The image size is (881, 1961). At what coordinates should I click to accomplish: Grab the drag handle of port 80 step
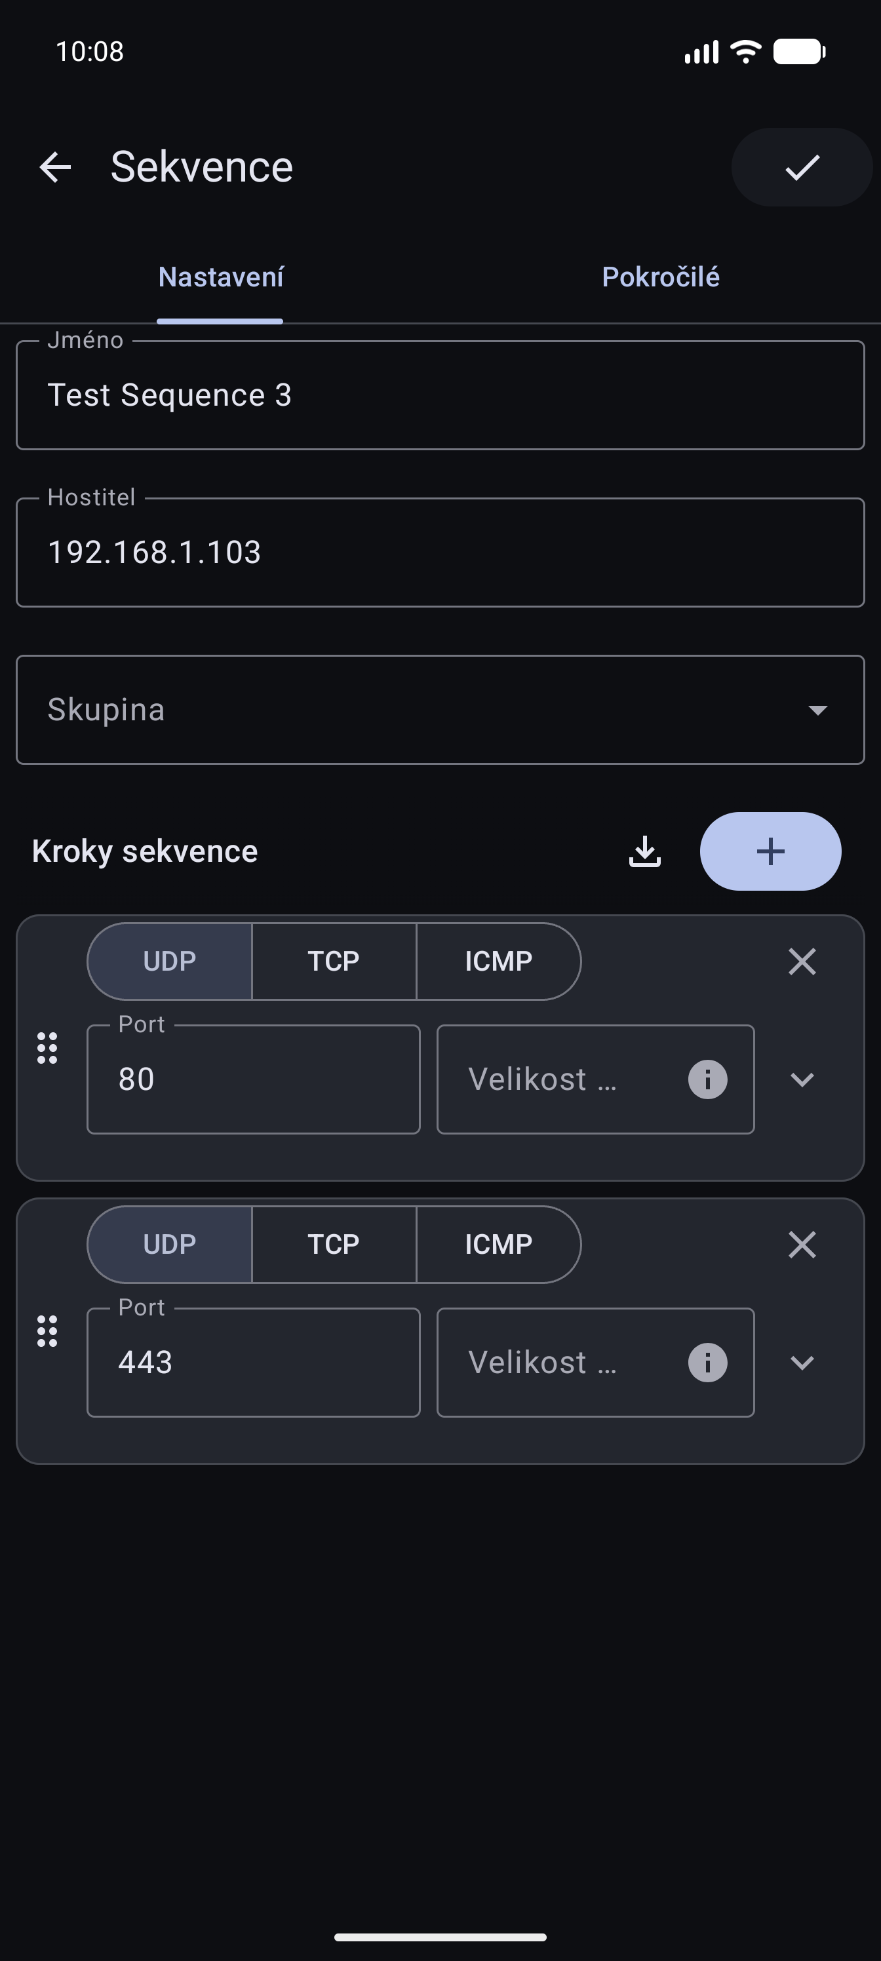(47, 1048)
